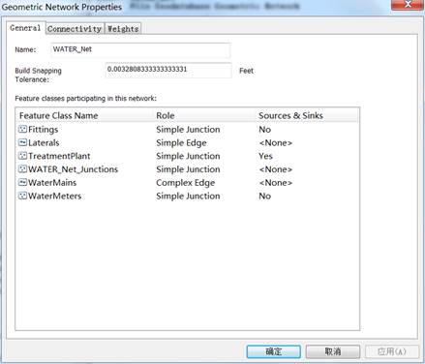The width and height of the screenshot is (425, 364).
Task: Click <None> in the Laterals row
Action: tap(276, 142)
